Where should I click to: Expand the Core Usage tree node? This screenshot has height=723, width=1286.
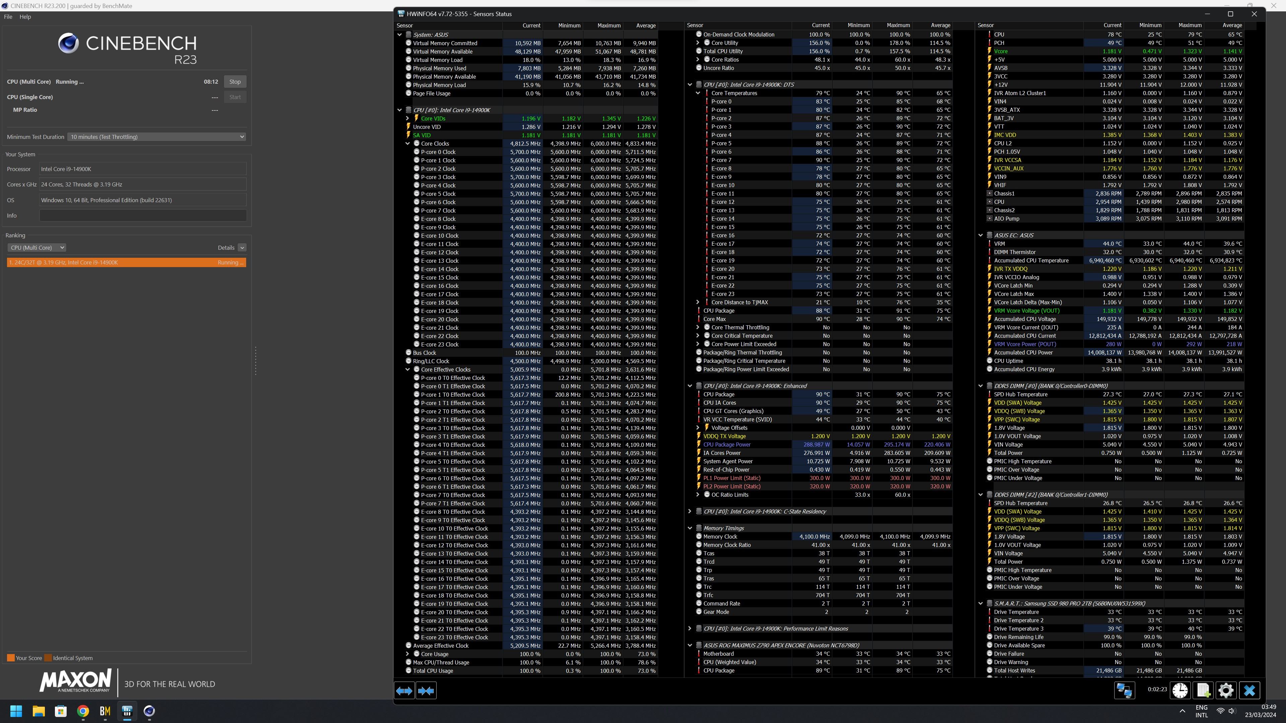point(407,654)
